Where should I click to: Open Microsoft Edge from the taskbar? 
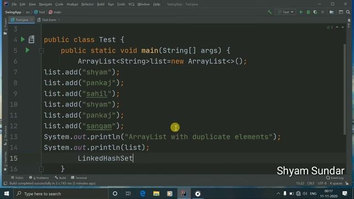coord(143,193)
